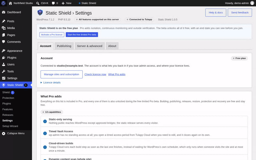Click the Cloud-driven builds bullet icon
256x160 pixels.
click(x=45, y=147)
